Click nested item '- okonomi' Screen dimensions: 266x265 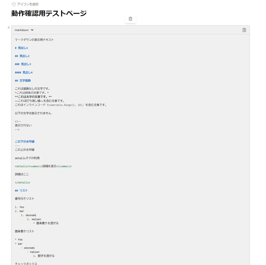click(x=28, y=248)
